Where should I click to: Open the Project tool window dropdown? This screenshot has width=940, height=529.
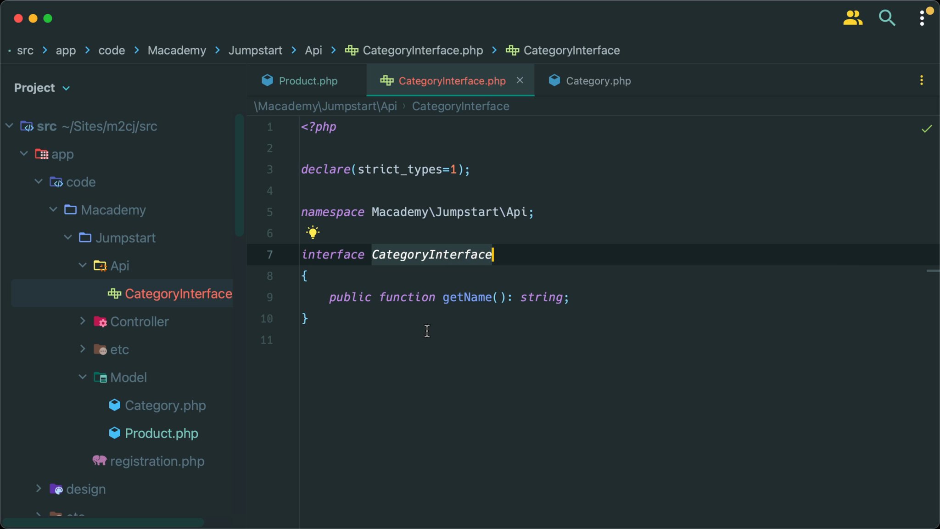(x=67, y=88)
